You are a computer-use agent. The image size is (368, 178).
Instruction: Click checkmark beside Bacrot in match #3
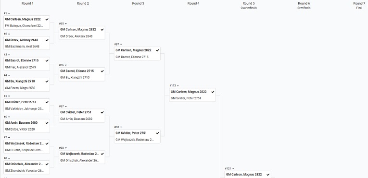pyautogui.click(x=47, y=60)
